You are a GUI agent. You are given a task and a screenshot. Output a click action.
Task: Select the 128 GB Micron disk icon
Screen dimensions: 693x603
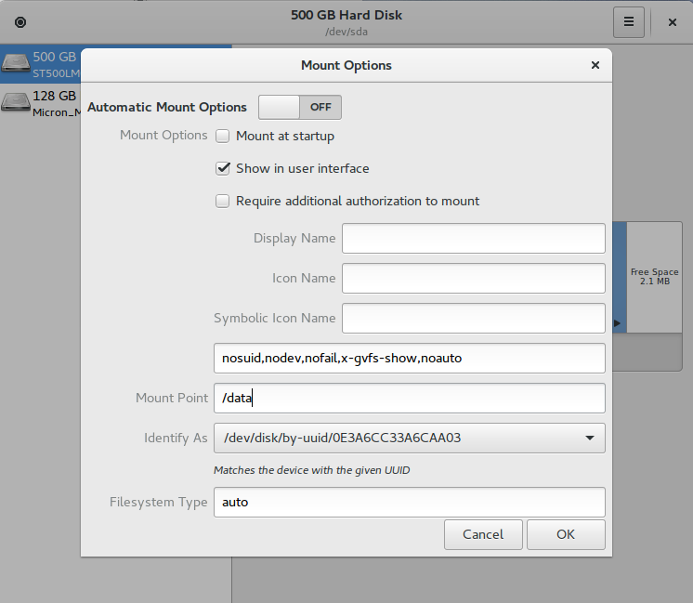pos(16,102)
